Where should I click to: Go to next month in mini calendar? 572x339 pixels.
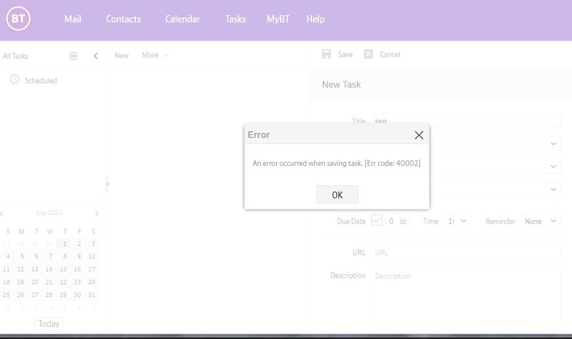pos(97,214)
